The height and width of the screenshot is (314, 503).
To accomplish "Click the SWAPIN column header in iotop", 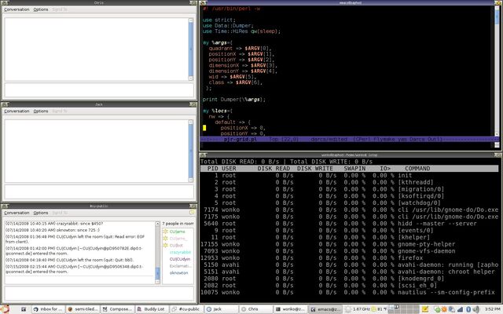I will click(x=354, y=169).
